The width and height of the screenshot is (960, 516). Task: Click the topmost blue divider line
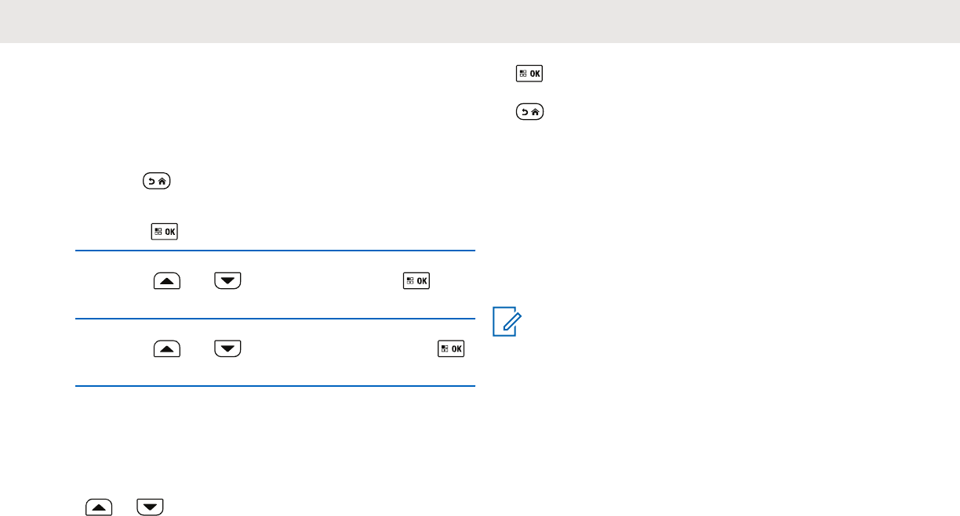[x=275, y=251]
